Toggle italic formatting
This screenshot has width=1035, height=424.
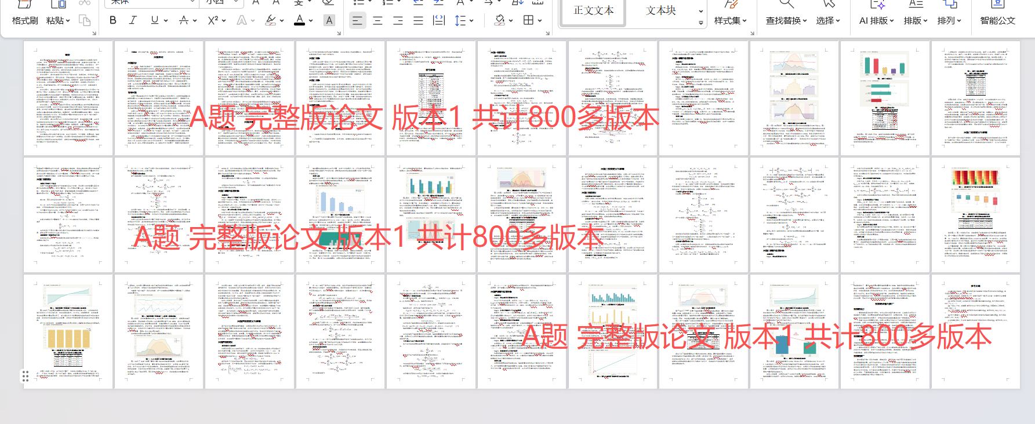[133, 20]
